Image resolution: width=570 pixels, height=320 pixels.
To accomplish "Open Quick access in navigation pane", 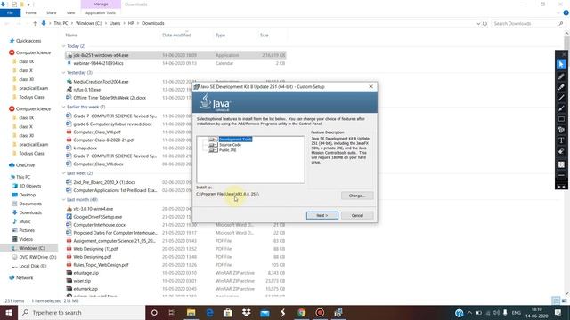I will [28, 41].
